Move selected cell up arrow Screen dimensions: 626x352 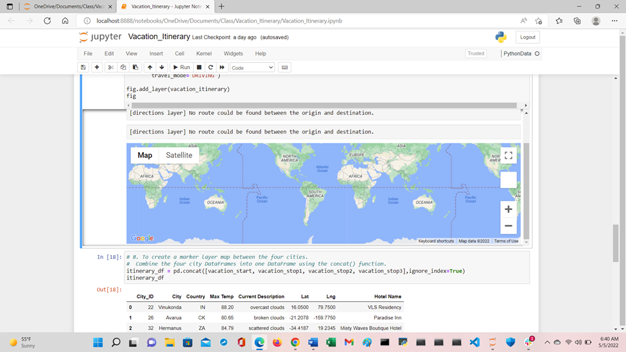pos(150,67)
